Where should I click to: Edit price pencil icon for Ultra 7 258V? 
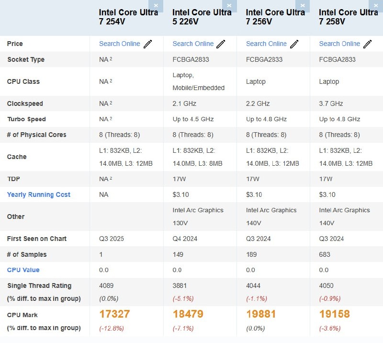(367, 44)
